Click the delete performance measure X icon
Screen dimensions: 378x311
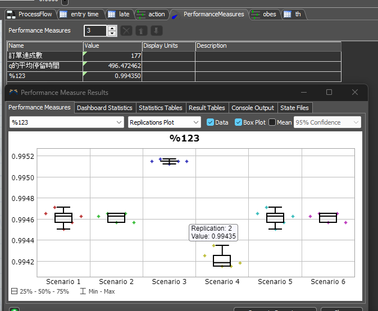(x=127, y=31)
